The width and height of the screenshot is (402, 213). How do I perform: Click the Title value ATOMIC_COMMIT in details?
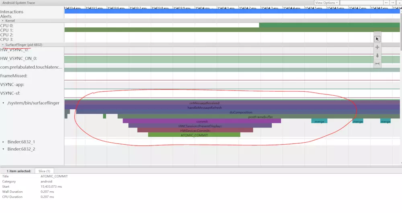[54, 176]
